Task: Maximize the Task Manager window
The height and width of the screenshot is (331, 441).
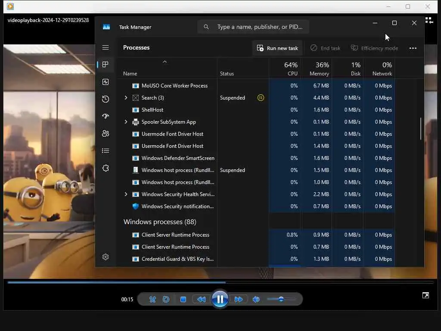Action: point(394,23)
